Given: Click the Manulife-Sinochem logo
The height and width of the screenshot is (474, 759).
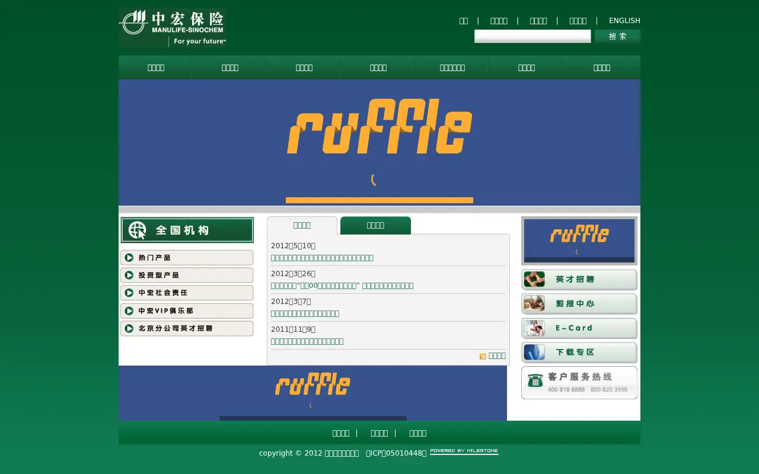Looking at the screenshot, I should [173, 27].
